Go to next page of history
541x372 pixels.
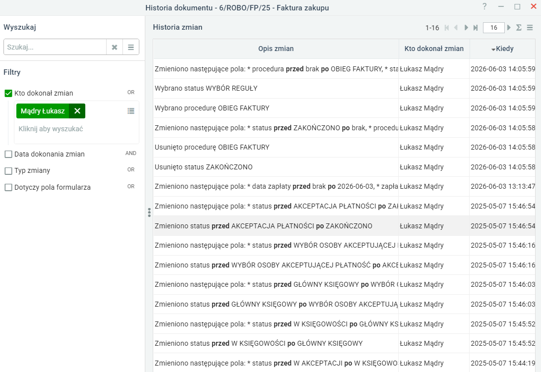click(x=466, y=28)
